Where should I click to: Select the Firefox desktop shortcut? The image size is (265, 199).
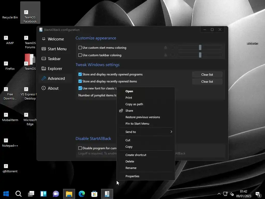[x=10, y=66]
